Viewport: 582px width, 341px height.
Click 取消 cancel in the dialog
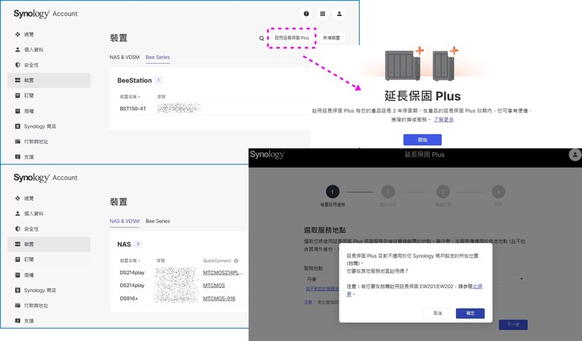pos(437,313)
